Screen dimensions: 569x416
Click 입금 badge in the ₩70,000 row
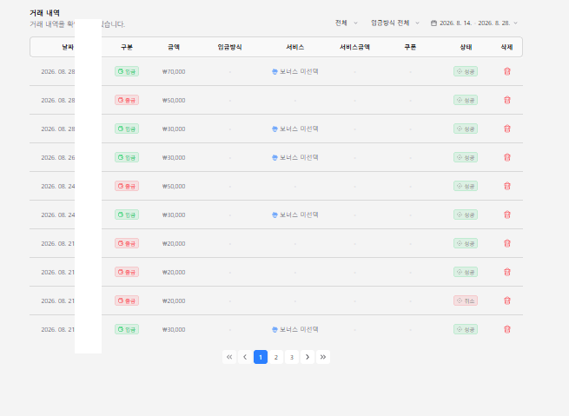(x=127, y=71)
